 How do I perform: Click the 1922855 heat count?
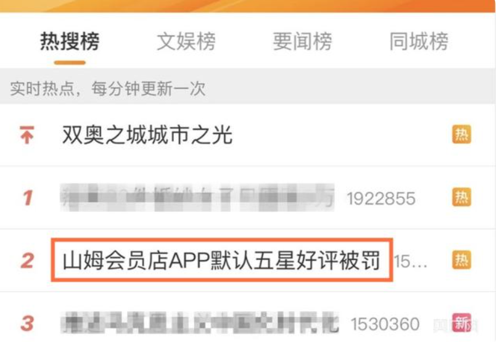click(x=381, y=198)
